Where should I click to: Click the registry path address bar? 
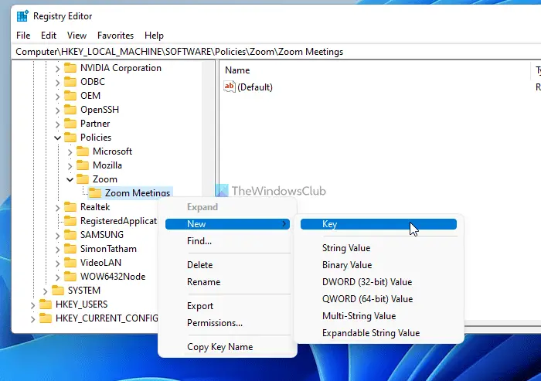[x=276, y=52]
